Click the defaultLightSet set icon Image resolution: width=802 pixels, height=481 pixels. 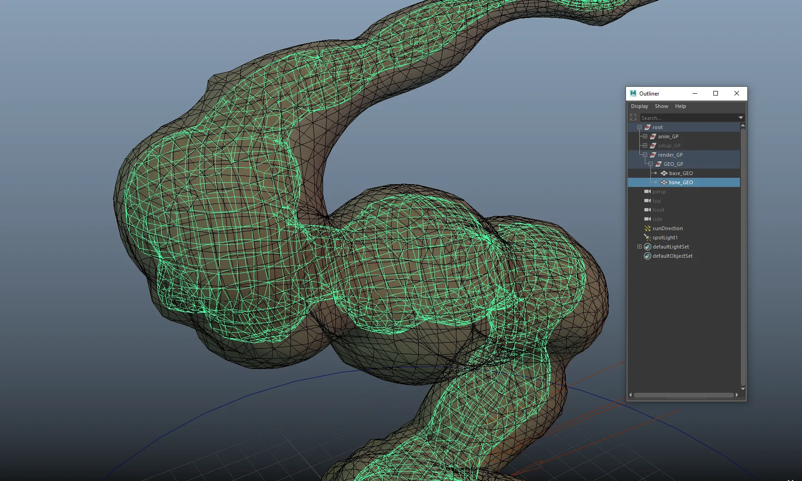(x=647, y=247)
